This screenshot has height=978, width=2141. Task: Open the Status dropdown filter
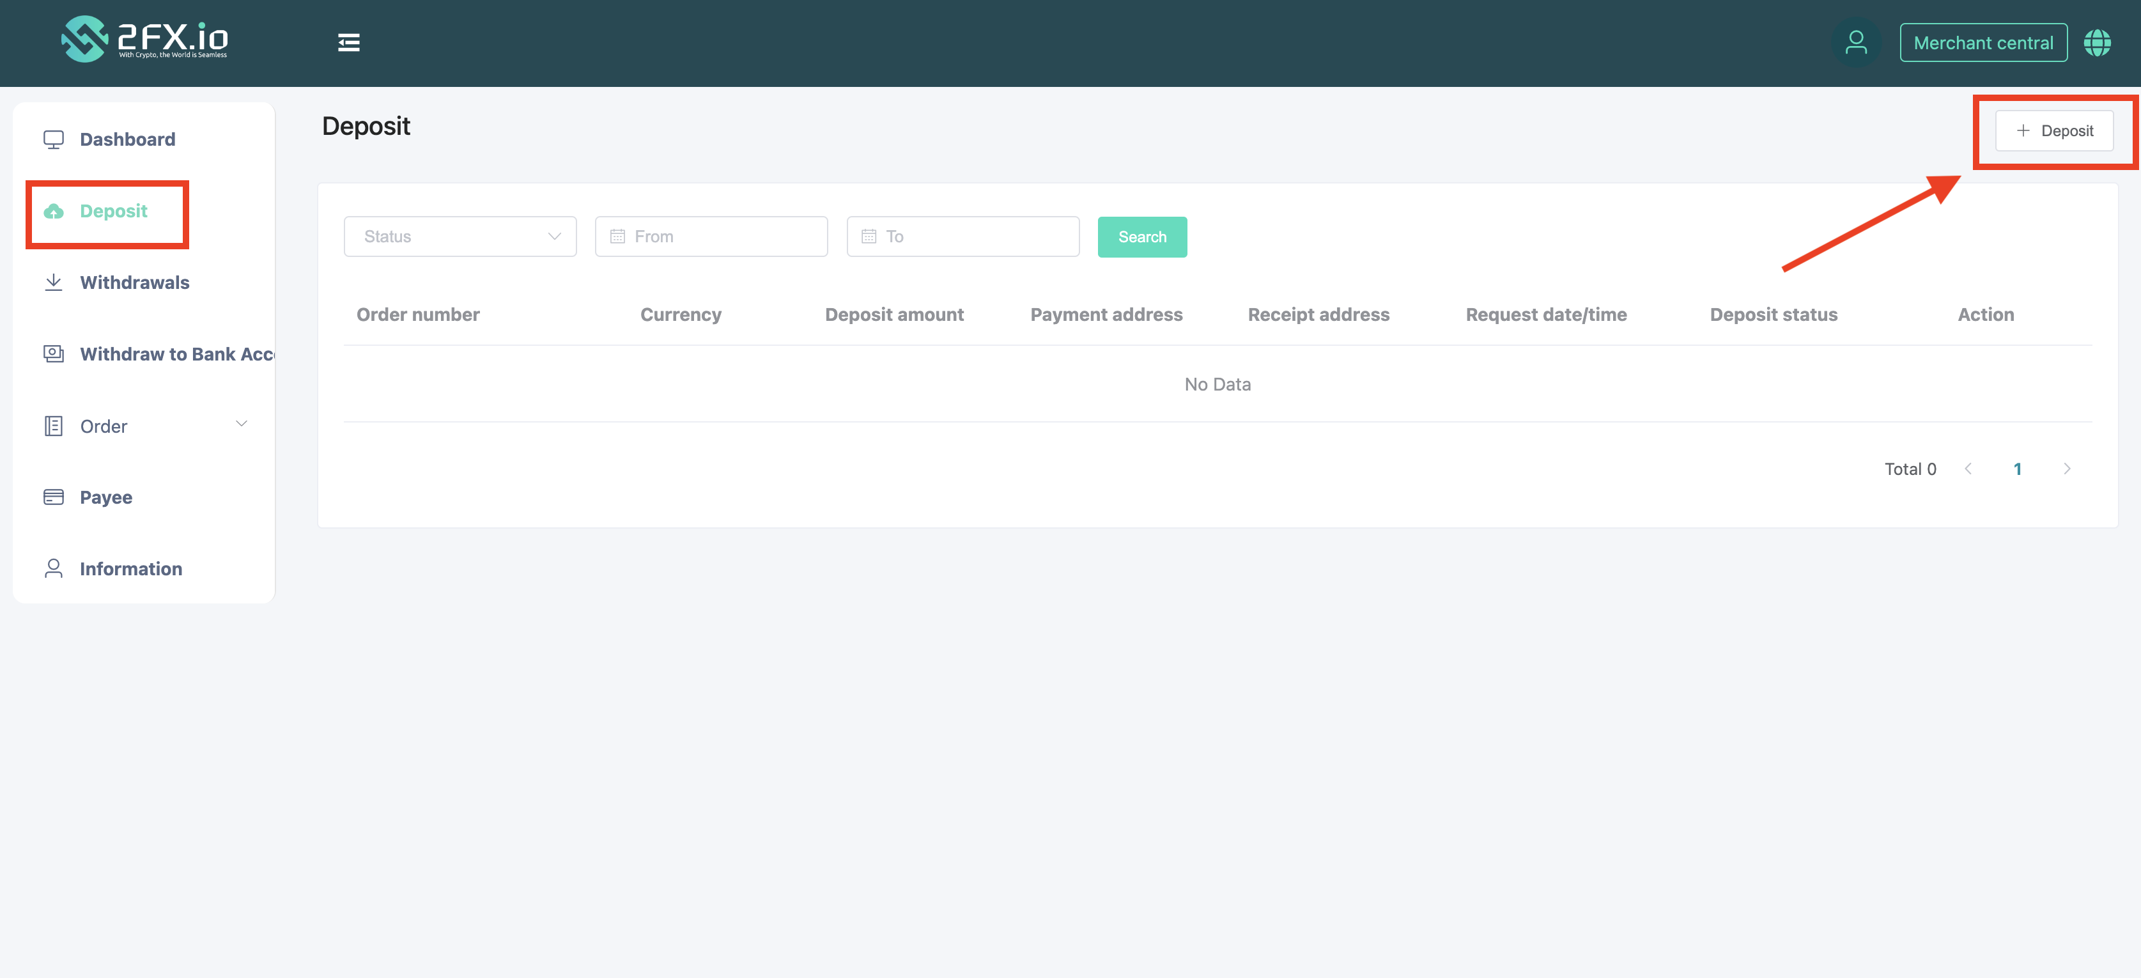click(460, 237)
